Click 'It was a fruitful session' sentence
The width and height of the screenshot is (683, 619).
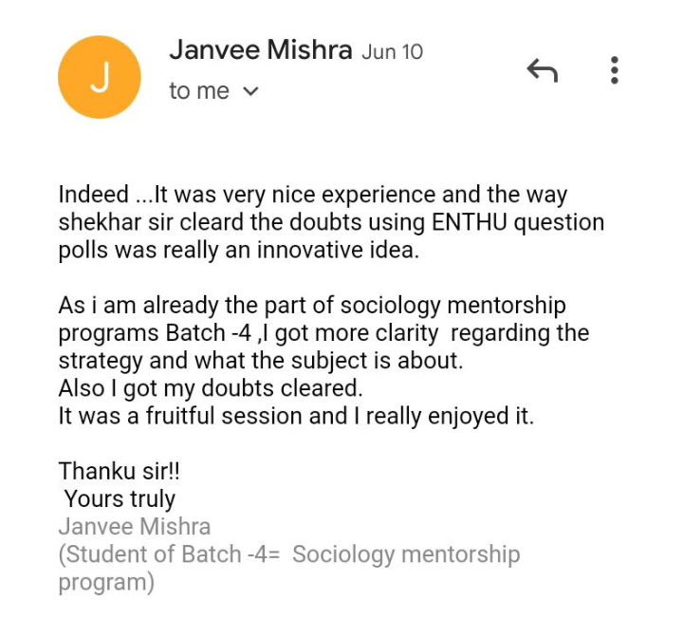296,416
